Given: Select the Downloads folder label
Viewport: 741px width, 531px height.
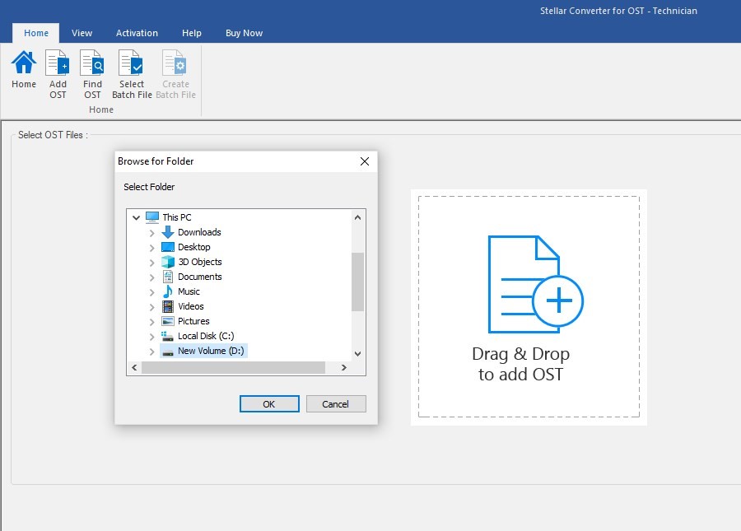Looking at the screenshot, I should (x=199, y=232).
